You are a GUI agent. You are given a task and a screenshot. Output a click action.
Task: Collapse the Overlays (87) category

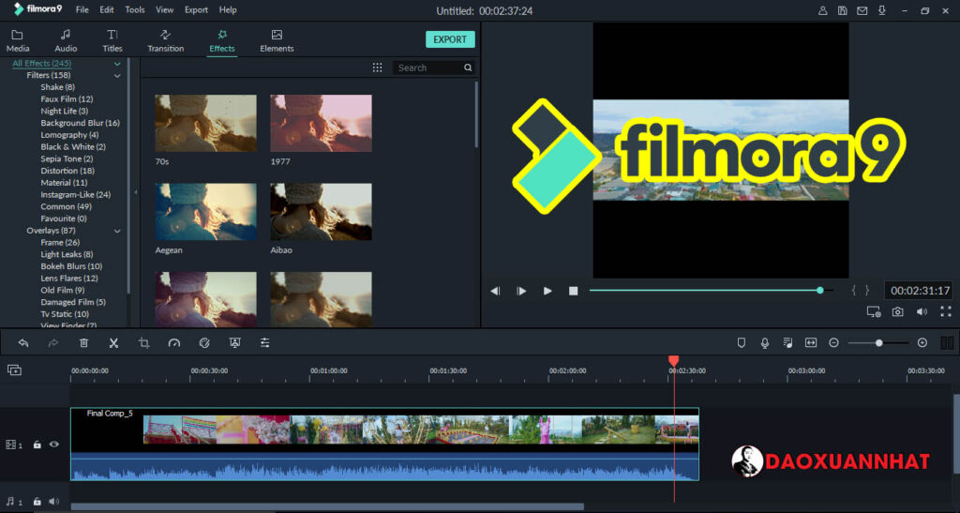click(x=117, y=231)
